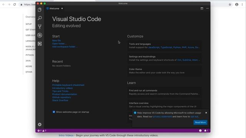
Task: Open the browser three-dot menu
Action: click(242, 5)
